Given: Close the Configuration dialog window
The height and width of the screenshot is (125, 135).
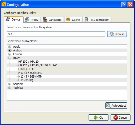Looking at the screenshot, I should [130, 4].
